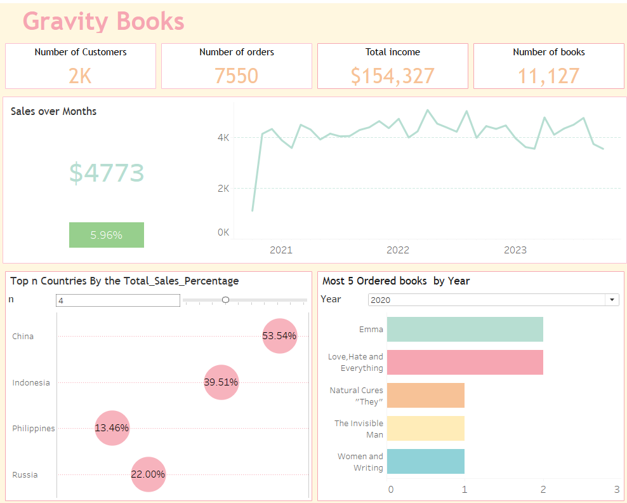The width and height of the screenshot is (627, 503).
Task: Click the 2022 label on sales axis
Action: coord(398,250)
